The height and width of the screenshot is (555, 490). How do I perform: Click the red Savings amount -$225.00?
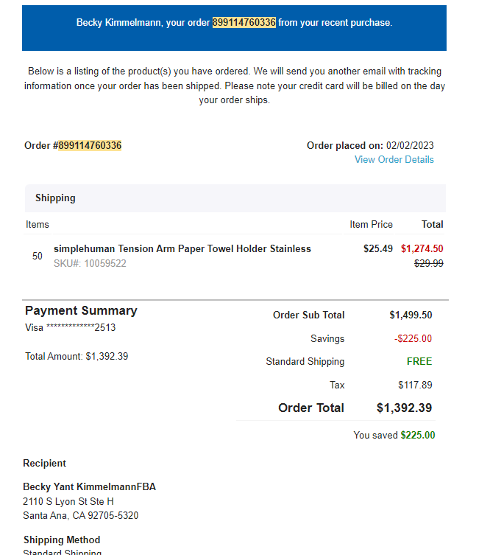pos(413,338)
